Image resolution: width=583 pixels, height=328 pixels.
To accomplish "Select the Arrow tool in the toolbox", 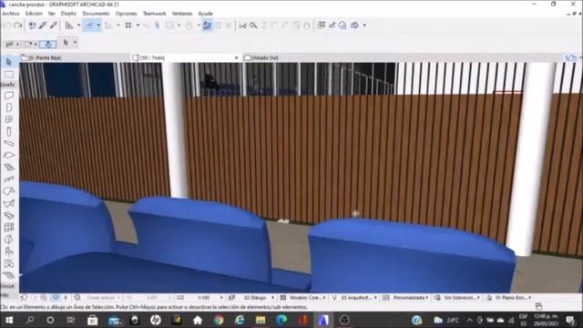I will [x=9, y=62].
